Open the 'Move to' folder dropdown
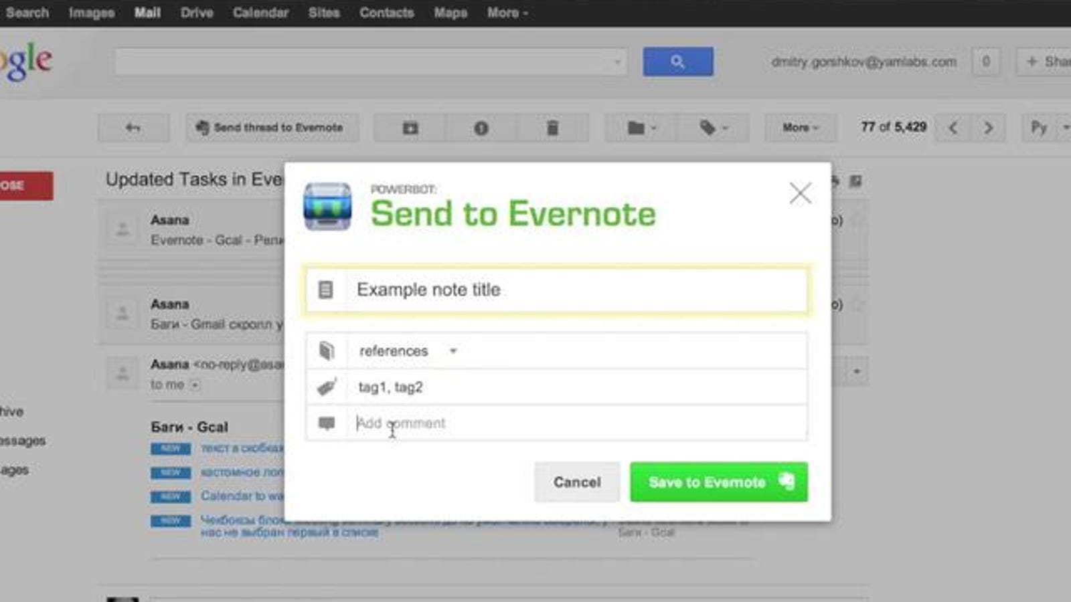This screenshot has height=602, width=1071. 642,128
